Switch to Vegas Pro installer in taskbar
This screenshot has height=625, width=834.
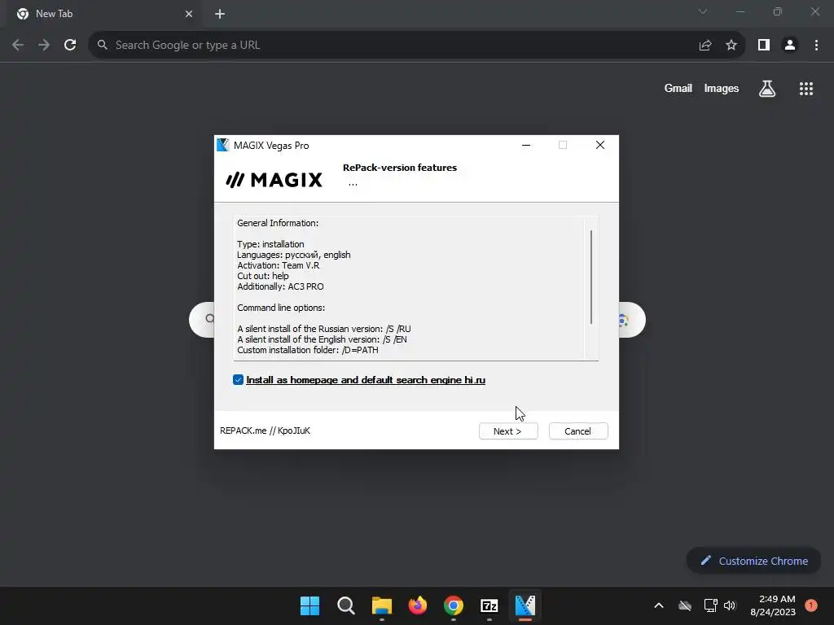click(x=525, y=605)
